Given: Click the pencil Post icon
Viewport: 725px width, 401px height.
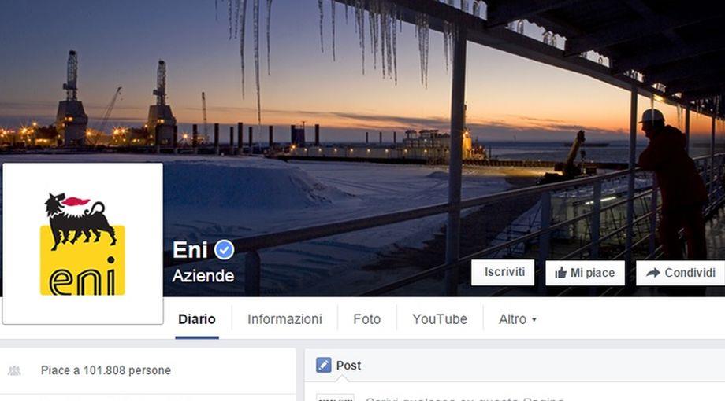Looking at the screenshot, I should 324,365.
